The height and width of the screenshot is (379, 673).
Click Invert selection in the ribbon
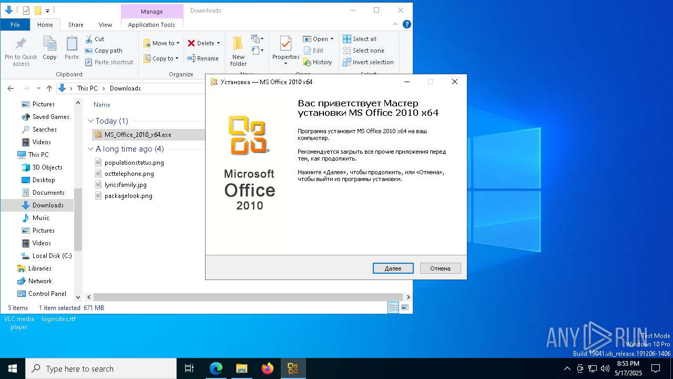point(368,62)
